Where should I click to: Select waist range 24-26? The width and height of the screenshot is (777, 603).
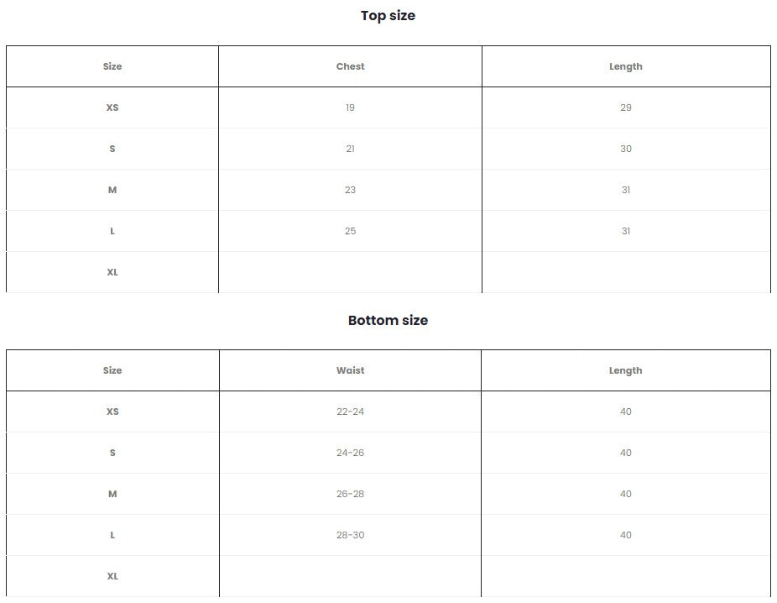pos(350,453)
